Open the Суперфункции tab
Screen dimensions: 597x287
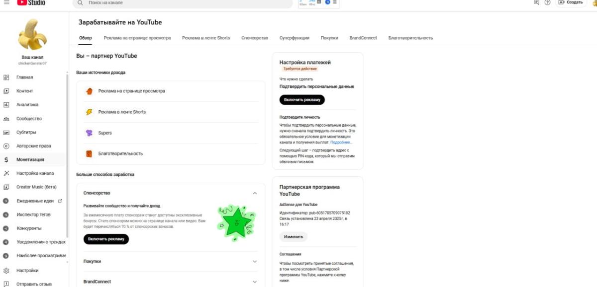coord(294,38)
